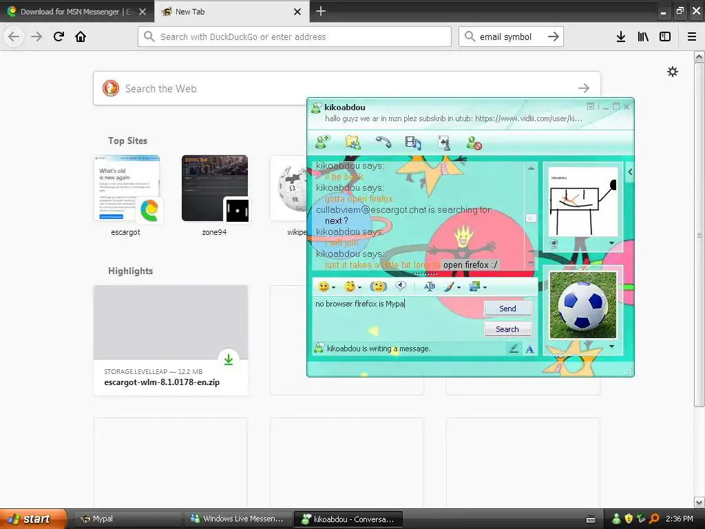Click the security shield tray icon

click(x=629, y=519)
